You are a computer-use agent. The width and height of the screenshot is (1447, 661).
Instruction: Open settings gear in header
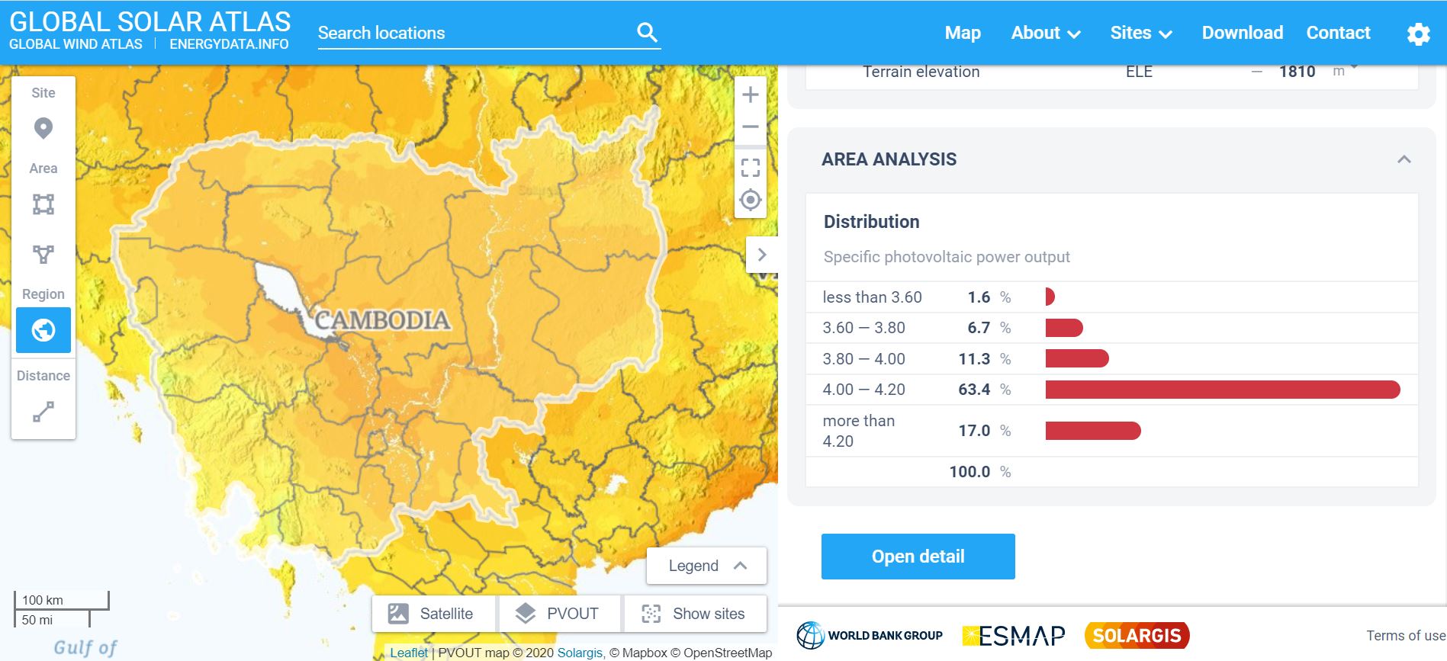pos(1418,34)
